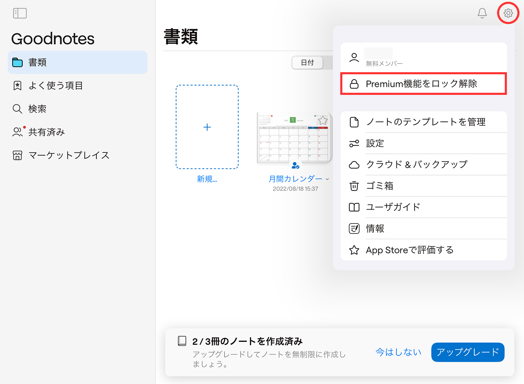Open 設定 menu entry

point(423,143)
